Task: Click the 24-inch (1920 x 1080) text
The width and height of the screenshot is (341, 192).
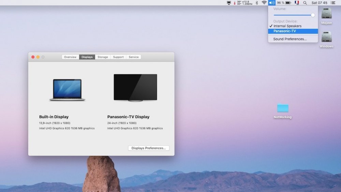Action: (x=122, y=123)
